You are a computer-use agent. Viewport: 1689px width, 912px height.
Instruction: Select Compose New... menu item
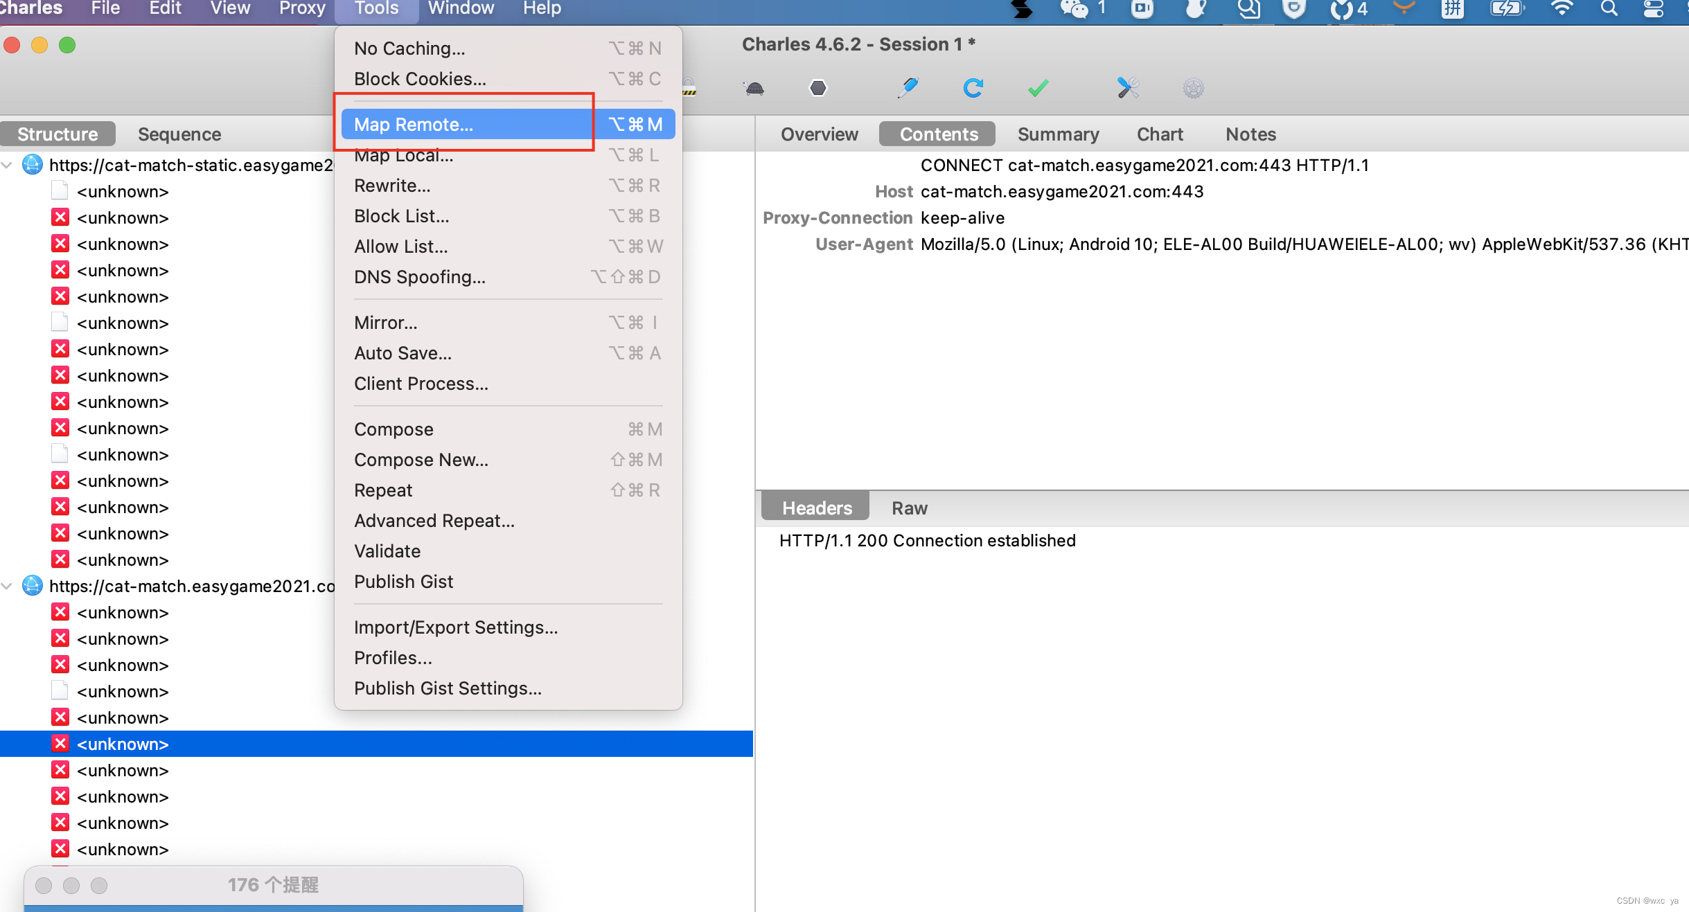pos(508,460)
